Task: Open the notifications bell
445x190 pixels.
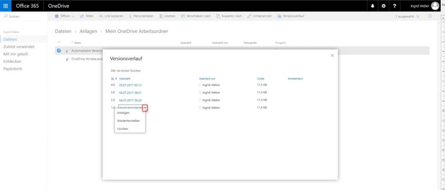Action: coord(373,6)
